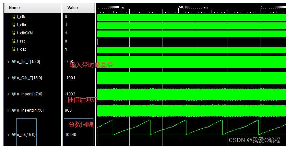Select the o_Ifir_T[15:0] signal name
Screen dimensions: 286x147
click(28, 62)
